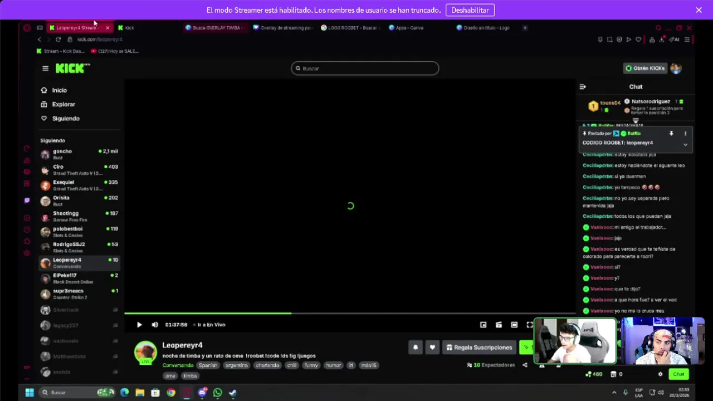
Task: Click the argentina tag
Action: (x=237, y=365)
